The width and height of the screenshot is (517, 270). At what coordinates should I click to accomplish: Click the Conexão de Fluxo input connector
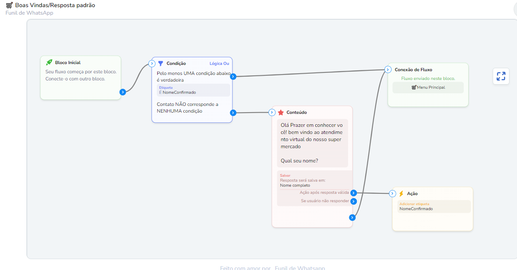pyautogui.click(x=388, y=69)
